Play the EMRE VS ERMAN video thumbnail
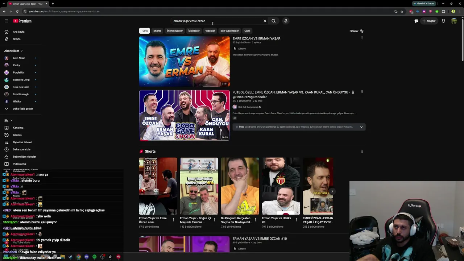The image size is (464, 261). (x=184, y=61)
